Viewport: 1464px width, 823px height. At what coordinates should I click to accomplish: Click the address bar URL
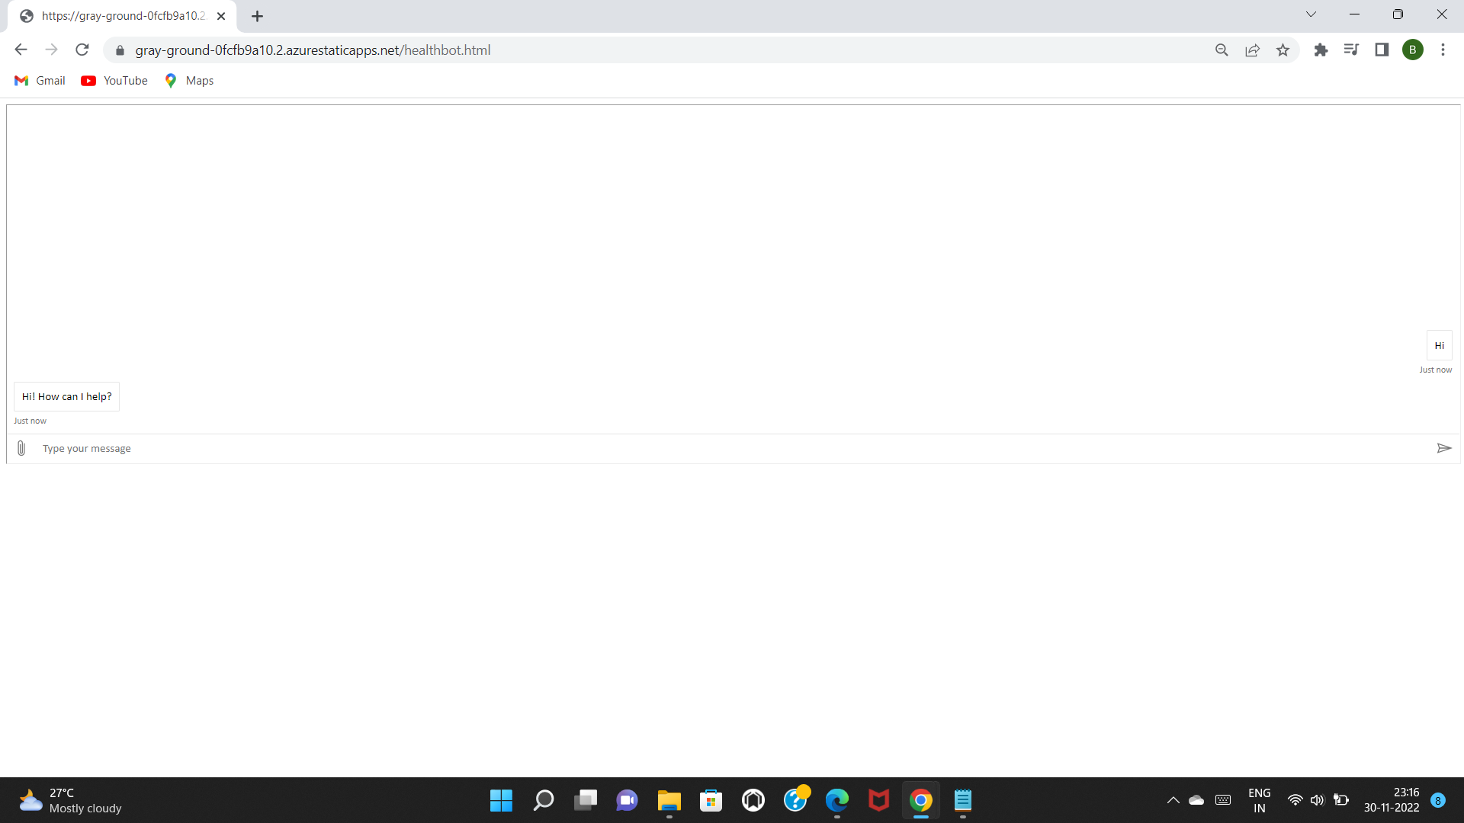click(x=313, y=50)
